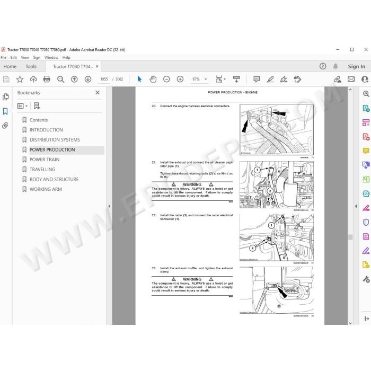Open the bookmarks panel icon
This screenshot has width=371, height=371.
[5, 111]
